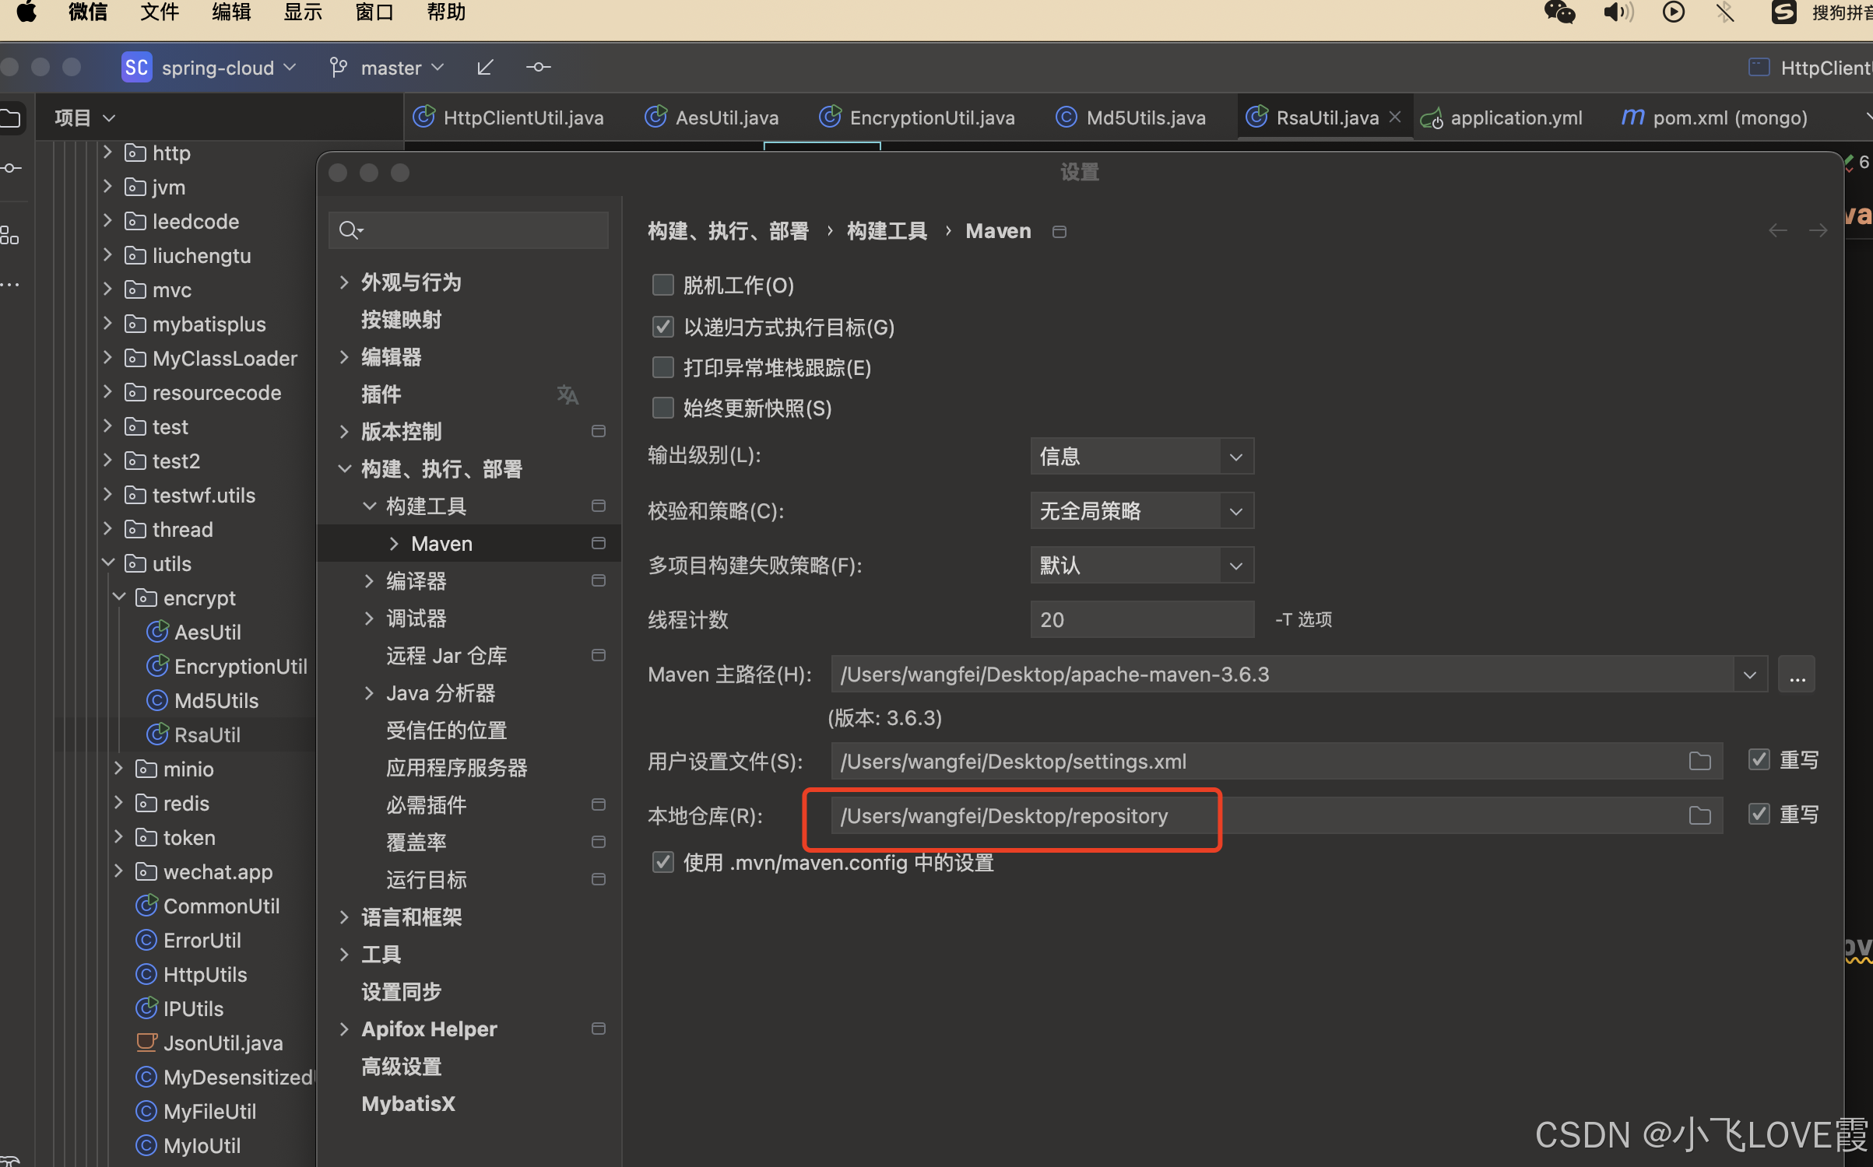Click the update project arrow icon
The width and height of the screenshot is (1873, 1167).
484,68
